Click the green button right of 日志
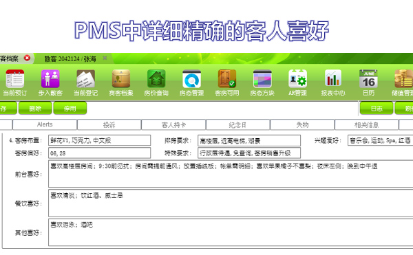This screenshot has width=413, height=255. (404, 109)
